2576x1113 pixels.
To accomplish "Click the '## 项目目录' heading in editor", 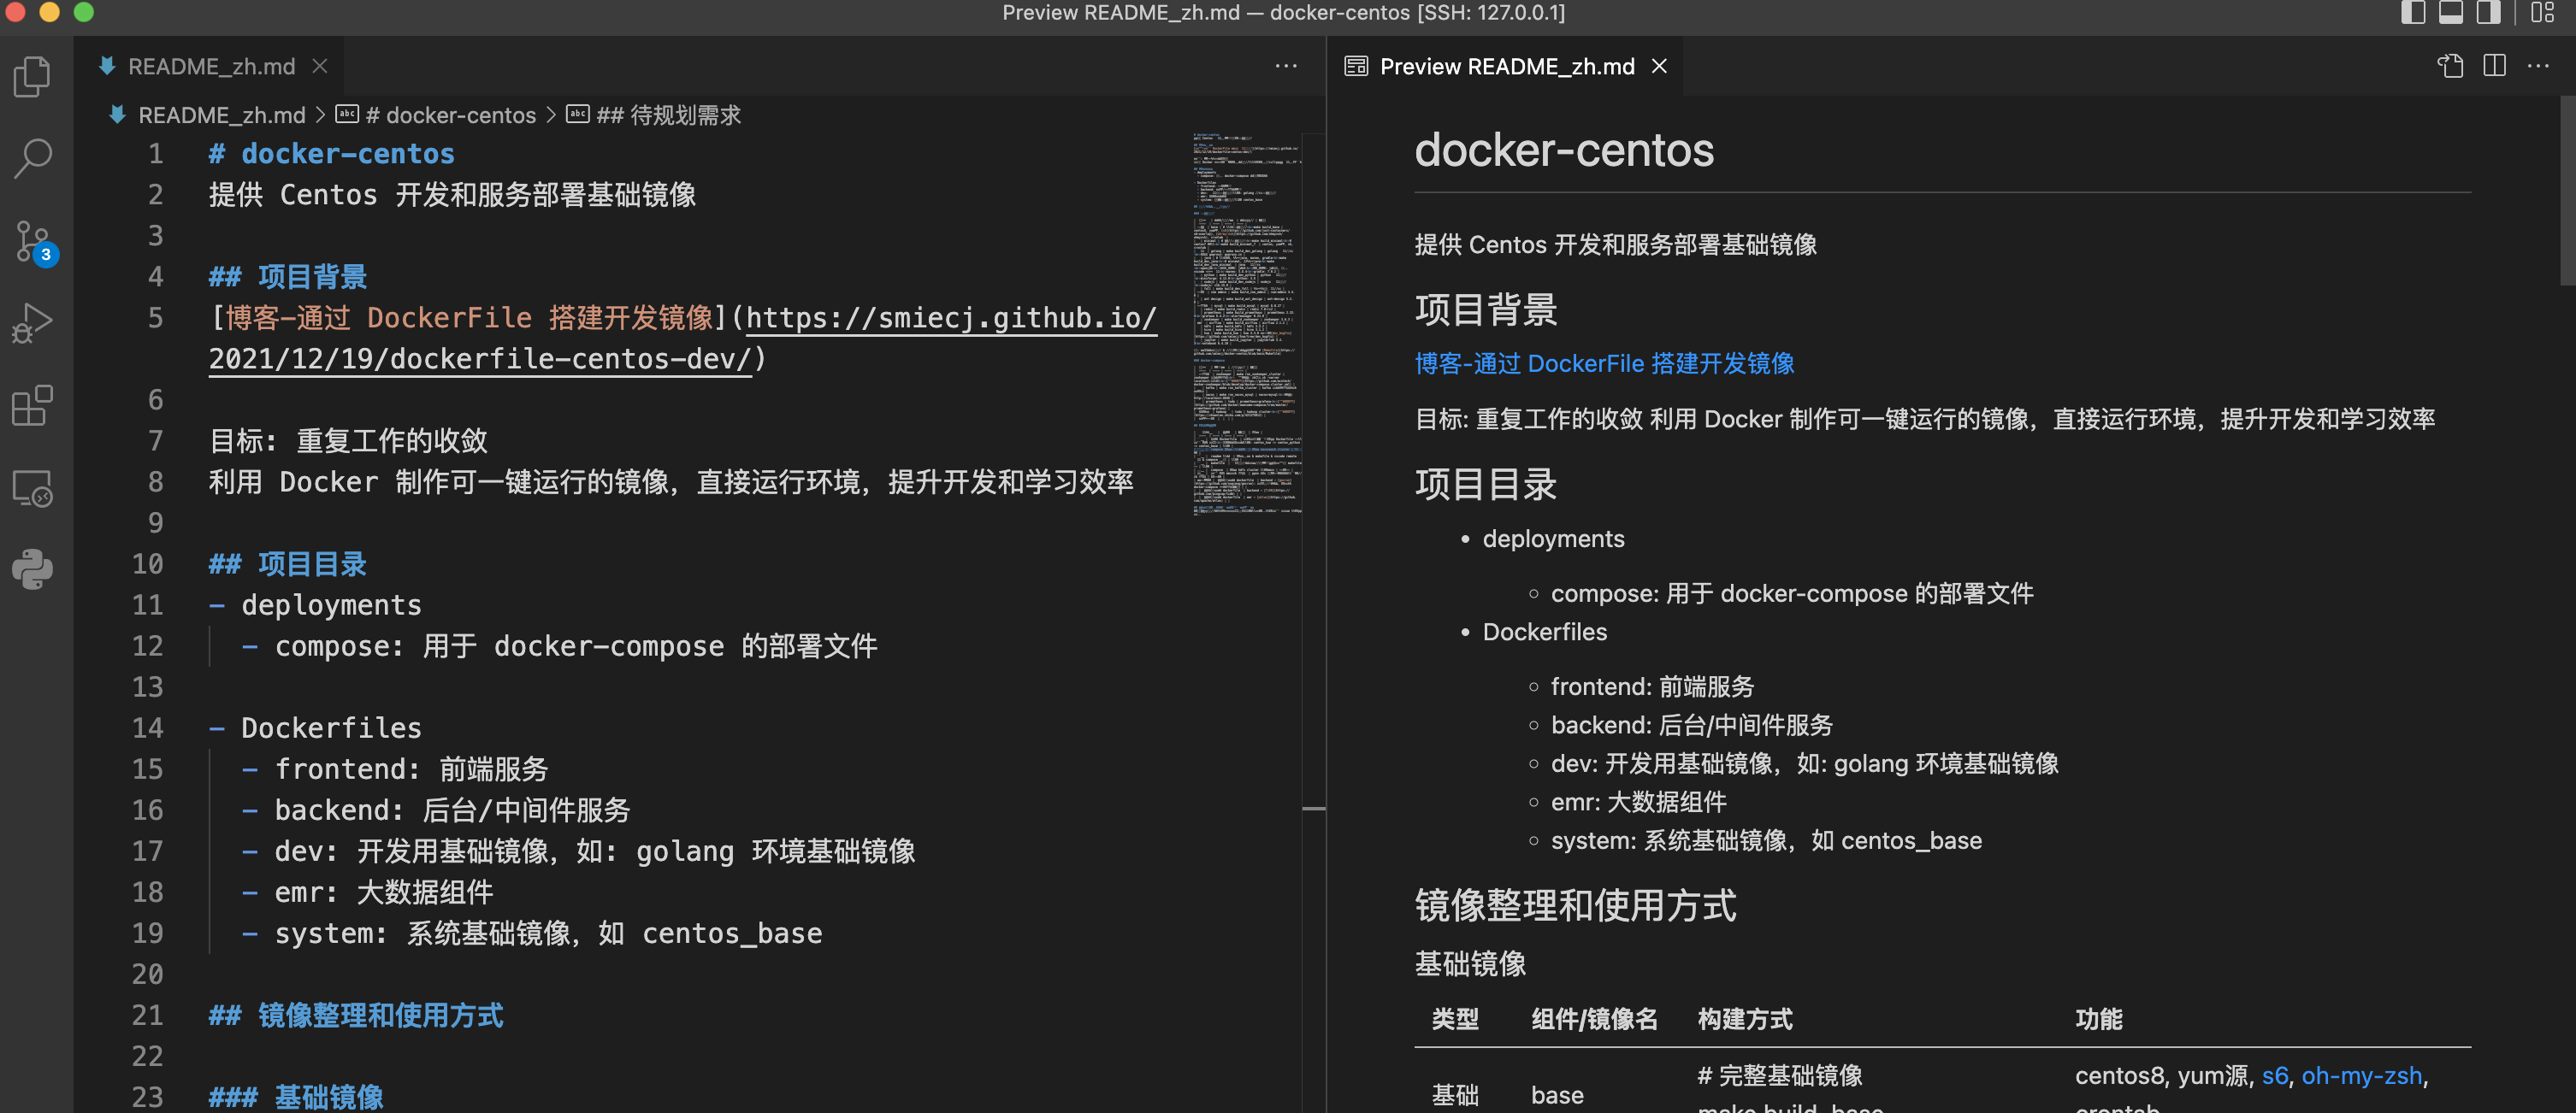I will tap(288, 563).
